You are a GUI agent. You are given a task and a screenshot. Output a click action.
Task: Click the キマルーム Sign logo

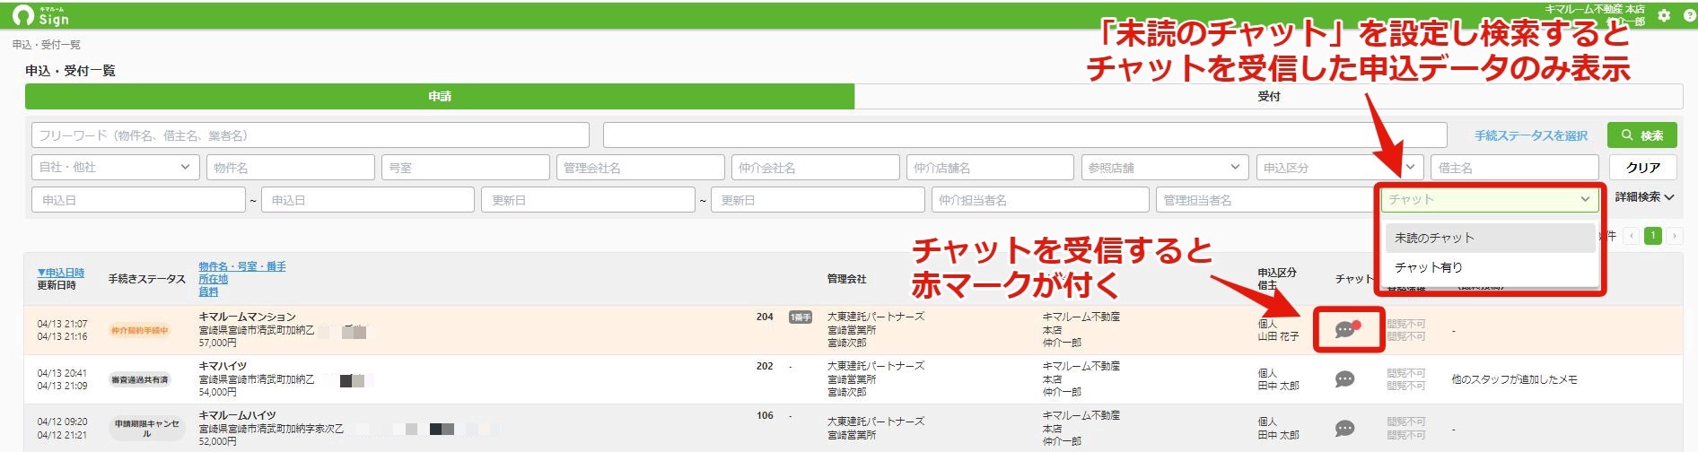tap(41, 15)
